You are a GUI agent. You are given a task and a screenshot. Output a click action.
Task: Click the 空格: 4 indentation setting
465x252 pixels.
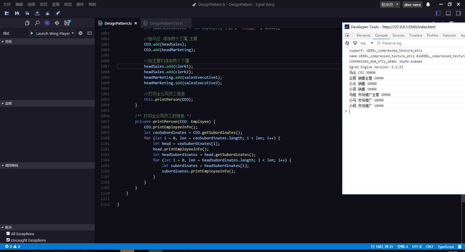(403, 246)
